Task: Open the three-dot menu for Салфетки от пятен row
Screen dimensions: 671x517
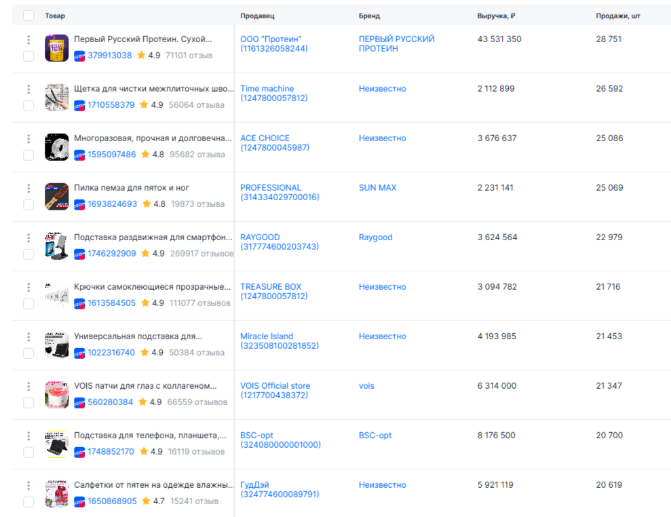Action: coord(28,485)
